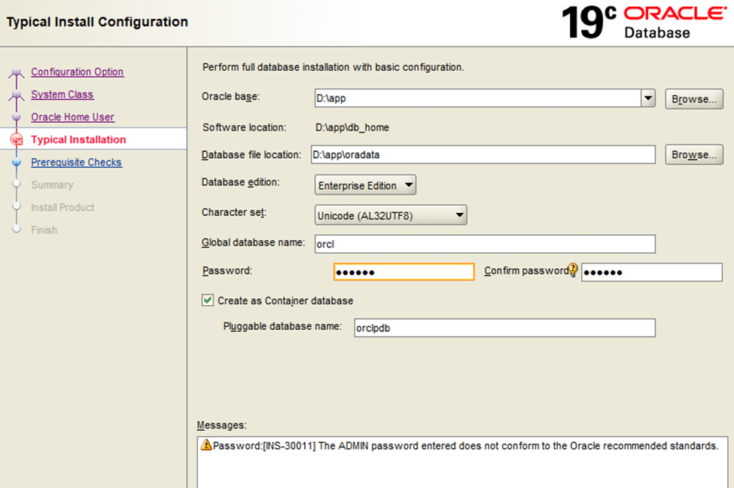Open the Oracle base dropdown arrow

(648, 99)
